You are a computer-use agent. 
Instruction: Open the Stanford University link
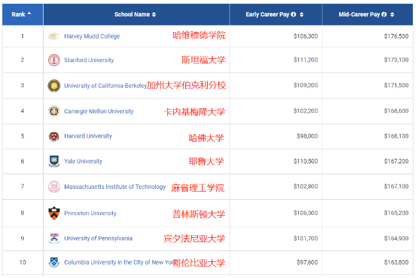point(89,60)
